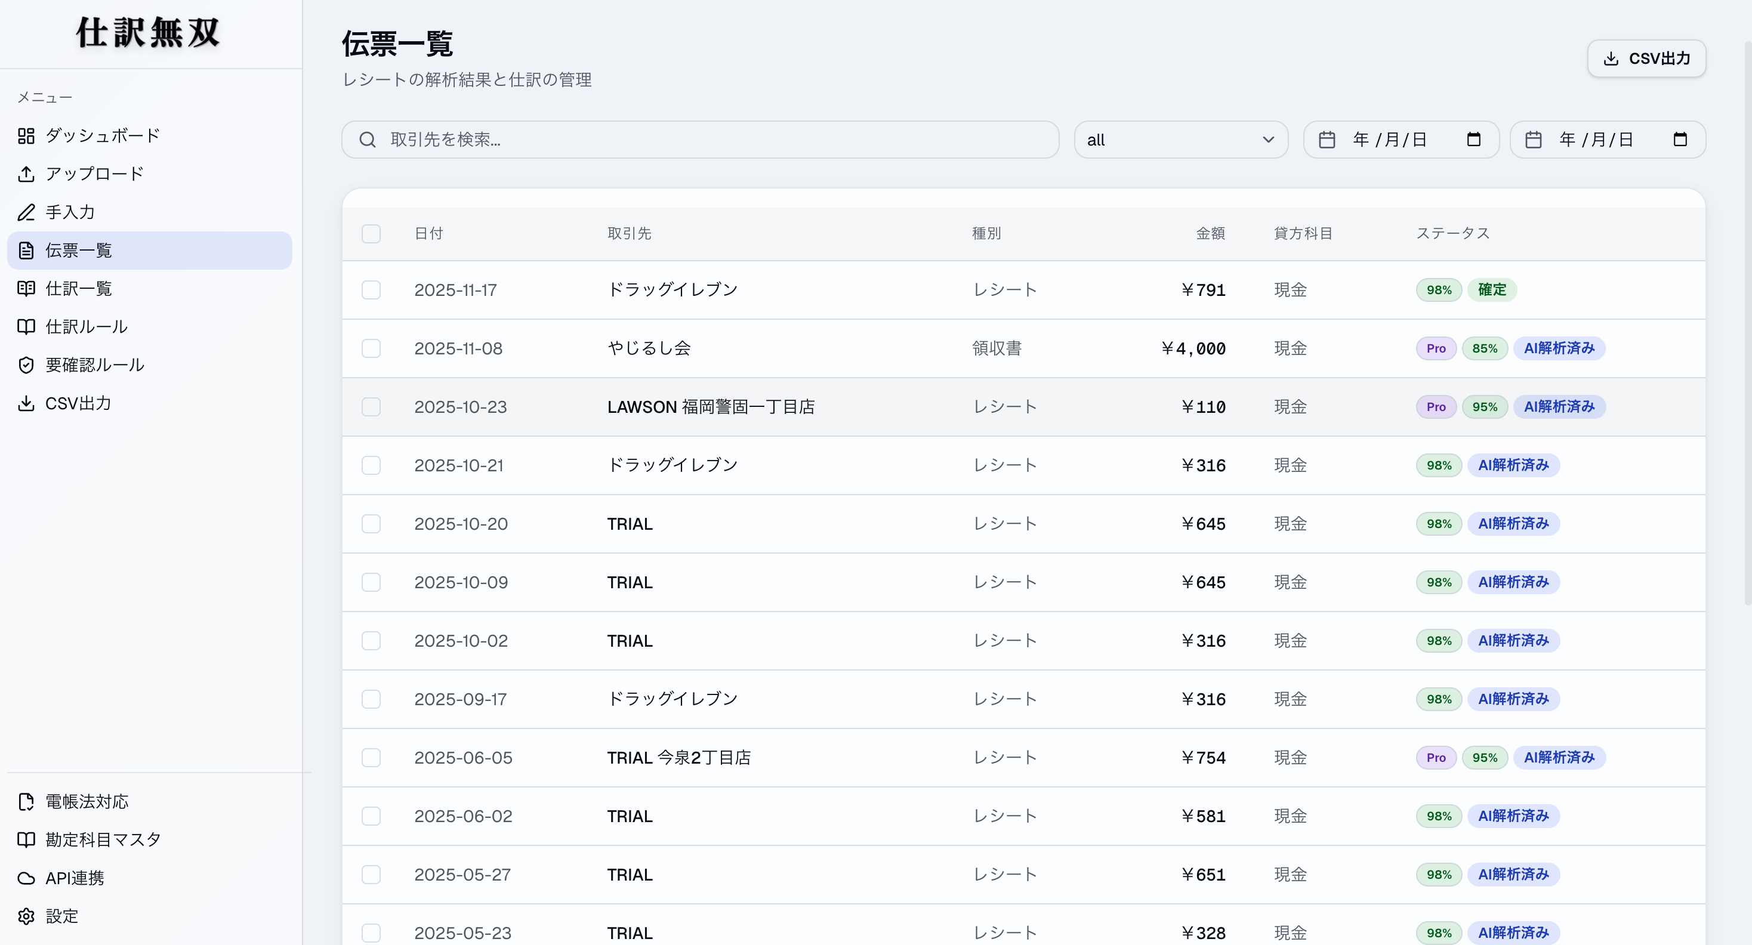Open 手入力 menu item
Screen dimensions: 1752x945
(x=150, y=212)
